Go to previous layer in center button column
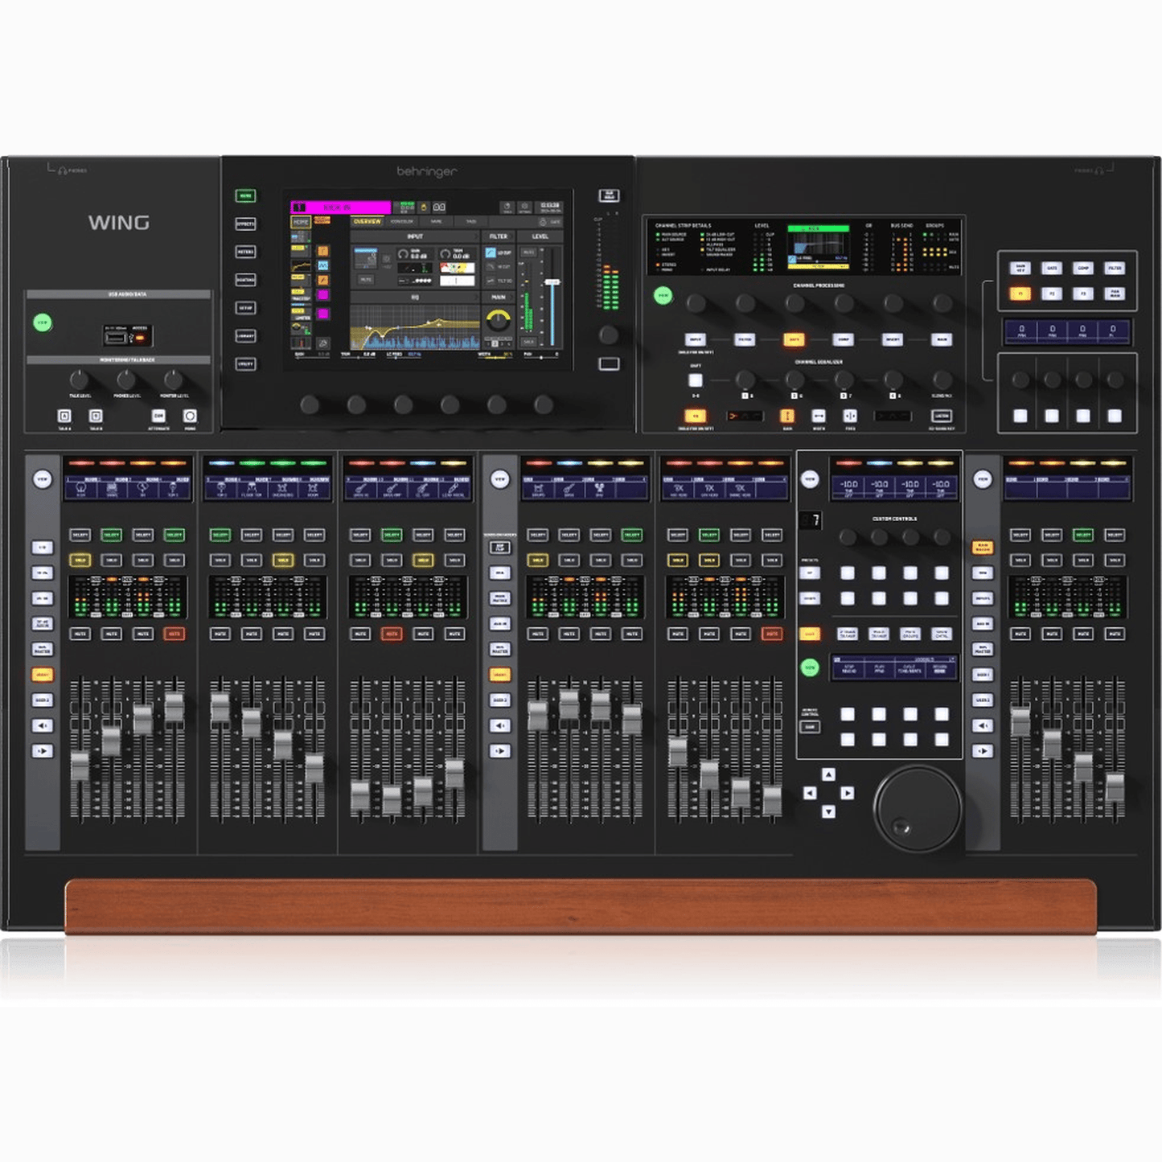 click(x=499, y=725)
